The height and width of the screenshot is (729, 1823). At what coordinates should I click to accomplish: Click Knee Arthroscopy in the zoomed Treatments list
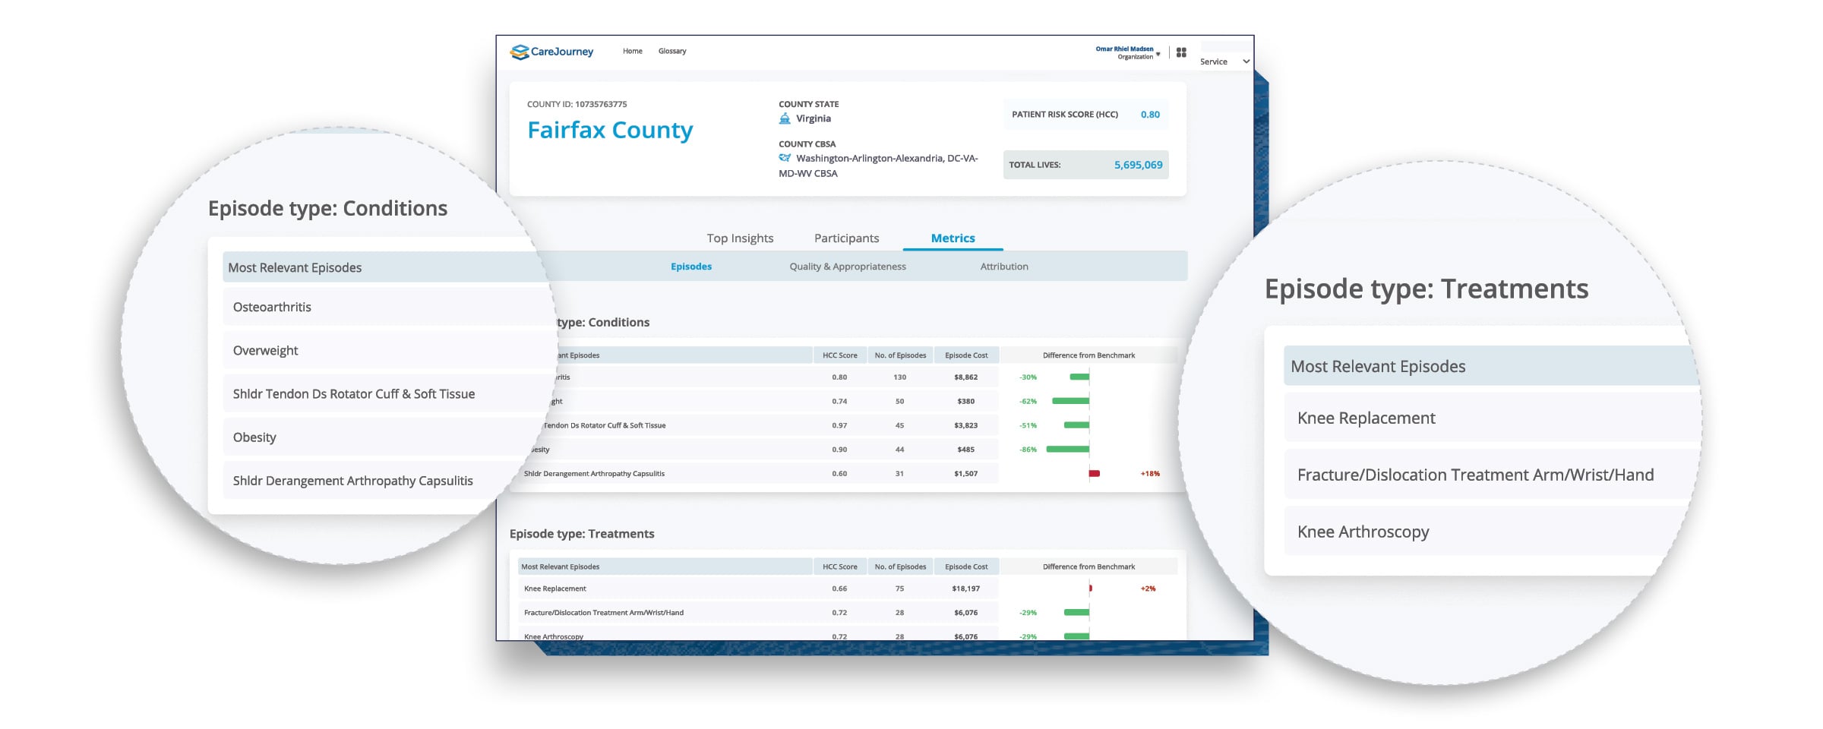[1363, 532]
